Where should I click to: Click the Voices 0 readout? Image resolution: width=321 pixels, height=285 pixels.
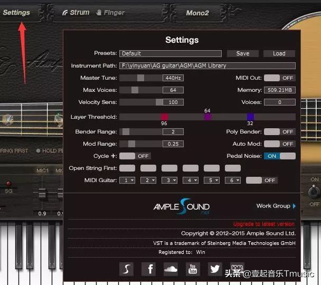(280, 102)
